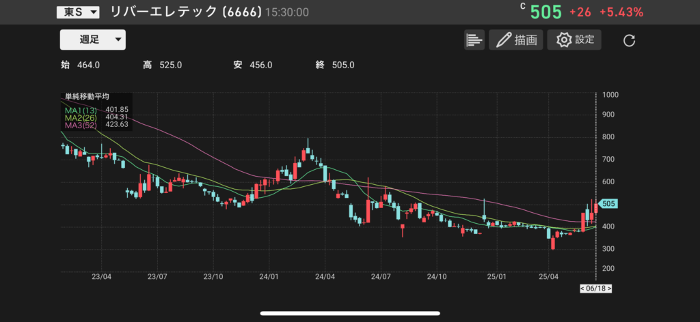Image resolution: width=700 pixels, height=322 pixels.
Task: Click the 15:30:00 timestamp
Action: click(286, 12)
